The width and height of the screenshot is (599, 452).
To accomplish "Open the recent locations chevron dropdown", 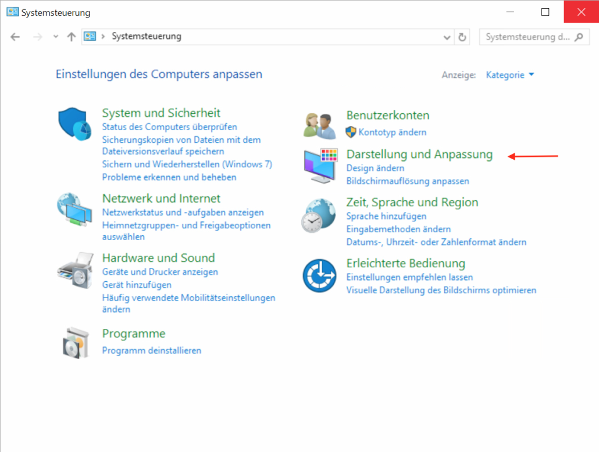I will (56, 37).
